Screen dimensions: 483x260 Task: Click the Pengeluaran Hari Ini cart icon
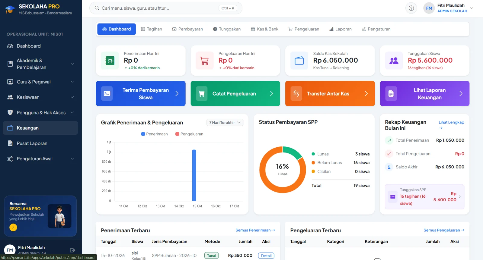click(x=204, y=61)
